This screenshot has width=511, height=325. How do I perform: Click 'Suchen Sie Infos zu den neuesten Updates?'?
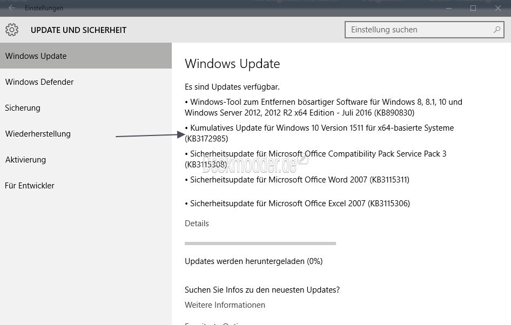262,290
